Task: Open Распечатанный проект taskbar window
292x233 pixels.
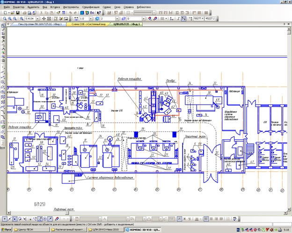Action: [x=68, y=230]
